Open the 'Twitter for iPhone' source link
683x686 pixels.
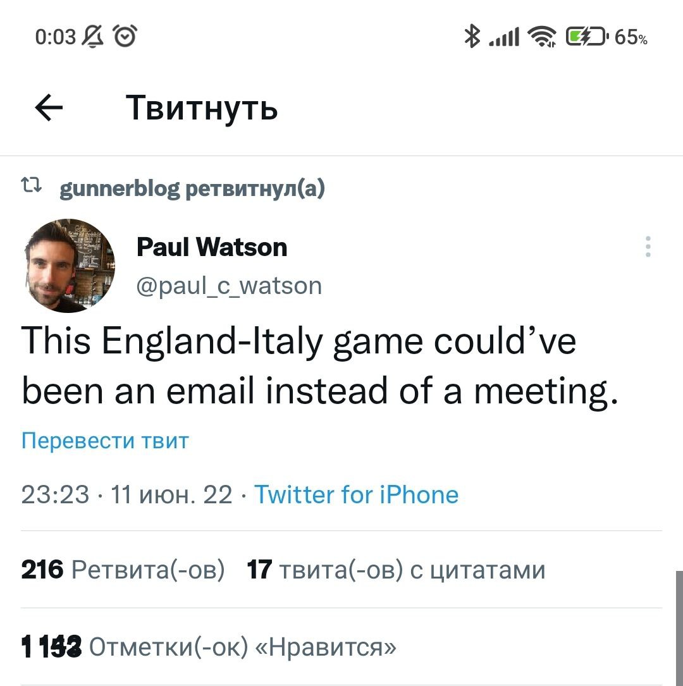[x=356, y=494]
